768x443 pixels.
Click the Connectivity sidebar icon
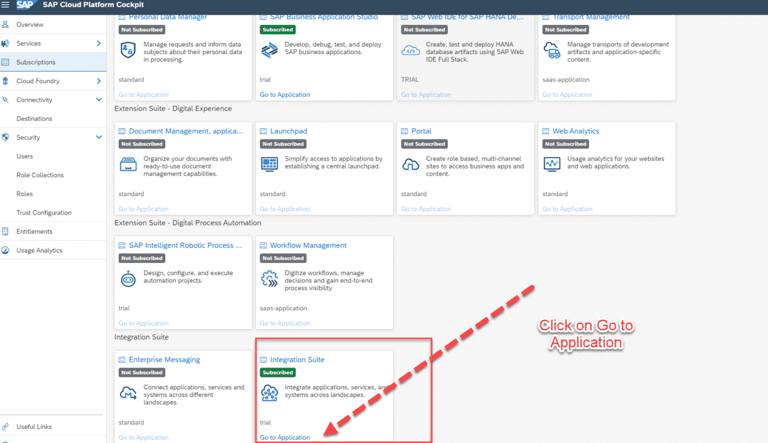[5, 100]
